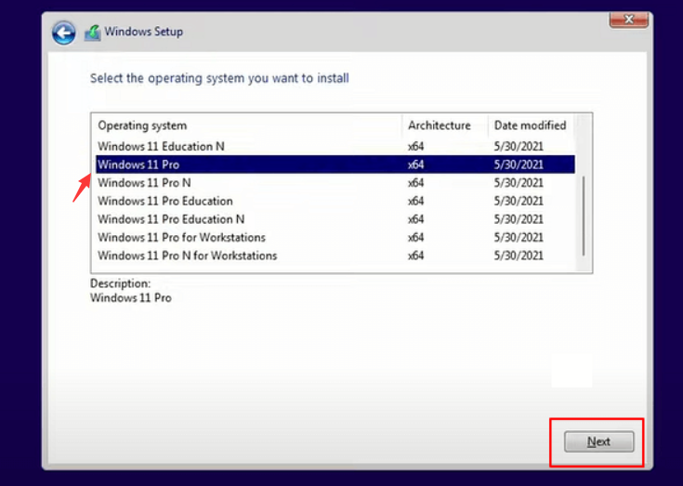Select Windows 11 Pro for Workstations
The height and width of the screenshot is (486, 683).
181,238
